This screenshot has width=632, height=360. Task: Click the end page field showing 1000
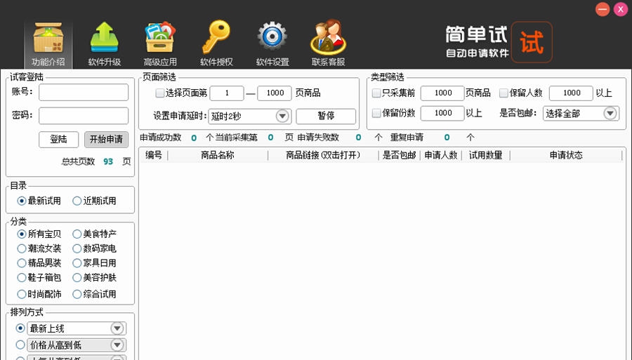[x=275, y=93]
